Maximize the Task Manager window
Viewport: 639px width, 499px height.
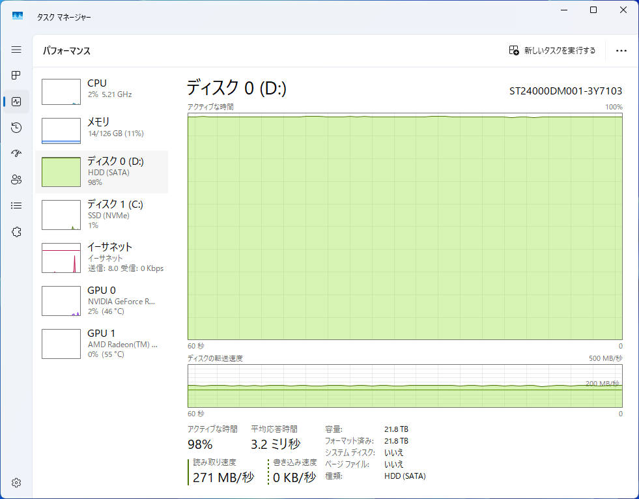pyautogui.click(x=594, y=10)
